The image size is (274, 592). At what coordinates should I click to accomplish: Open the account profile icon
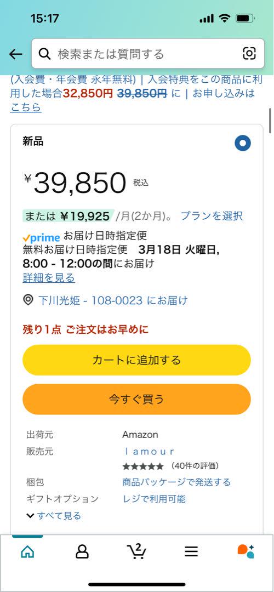click(82, 551)
